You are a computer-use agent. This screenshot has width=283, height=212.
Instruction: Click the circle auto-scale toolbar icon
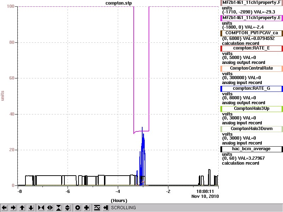pos(78,208)
